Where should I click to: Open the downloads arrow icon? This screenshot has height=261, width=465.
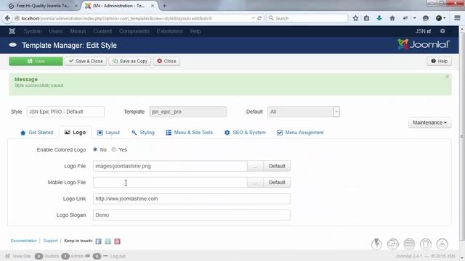[x=379, y=18]
